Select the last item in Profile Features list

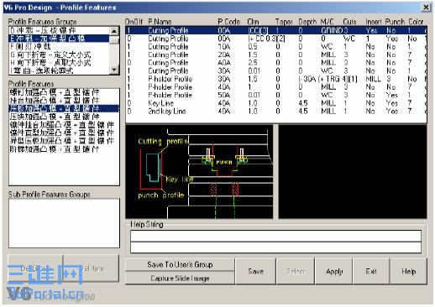click(x=64, y=149)
